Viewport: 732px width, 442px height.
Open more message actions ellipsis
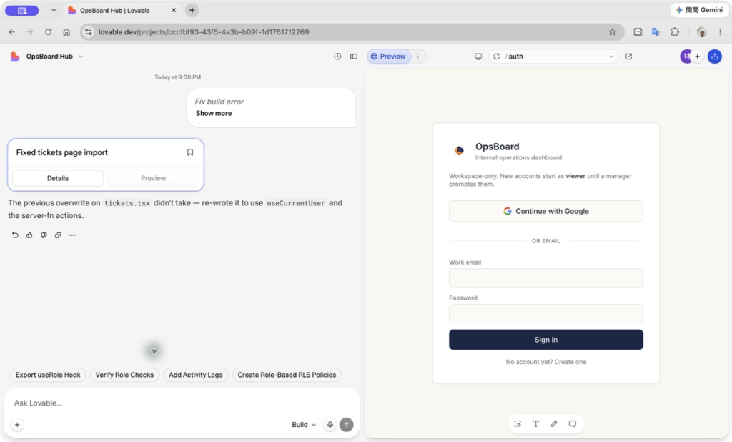click(x=72, y=235)
